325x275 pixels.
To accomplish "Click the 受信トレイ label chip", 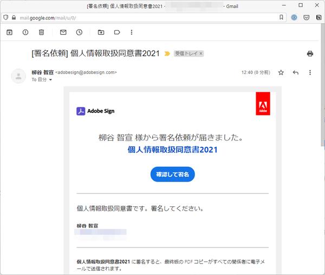I will tap(186, 53).
